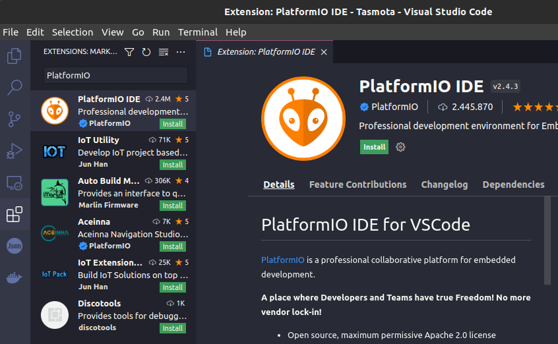Install the Auto Build Marlin extension

point(173,206)
